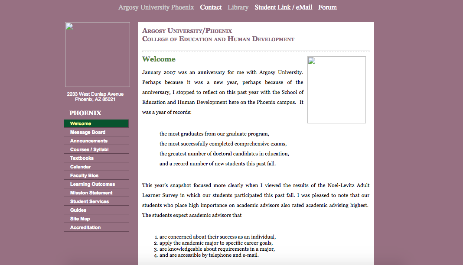Click the broken logo image in sidebar
This screenshot has height=265, width=463.
point(98,55)
